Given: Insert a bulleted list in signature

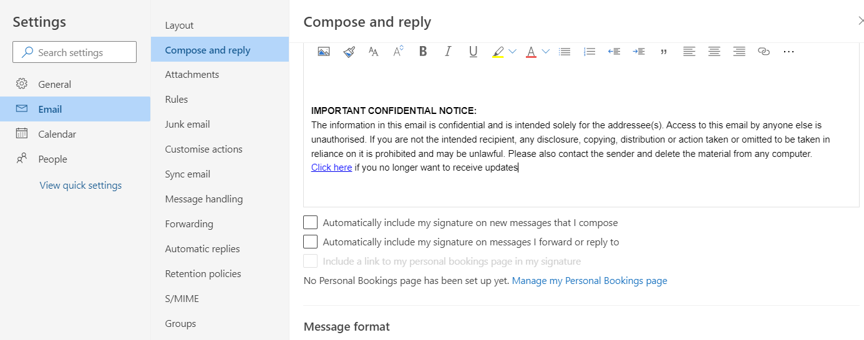Looking at the screenshot, I should [x=565, y=52].
